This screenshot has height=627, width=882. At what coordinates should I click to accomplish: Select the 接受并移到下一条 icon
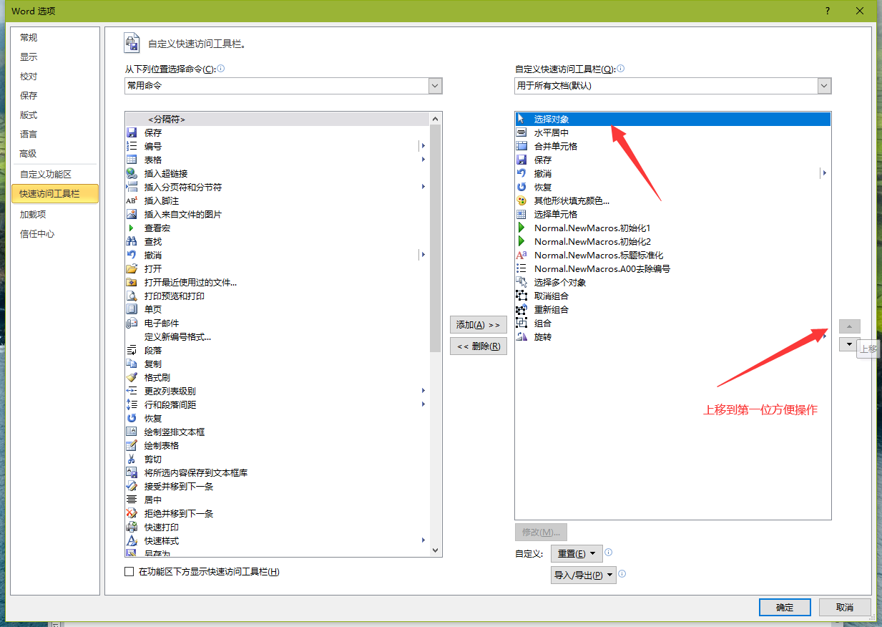coord(132,486)
